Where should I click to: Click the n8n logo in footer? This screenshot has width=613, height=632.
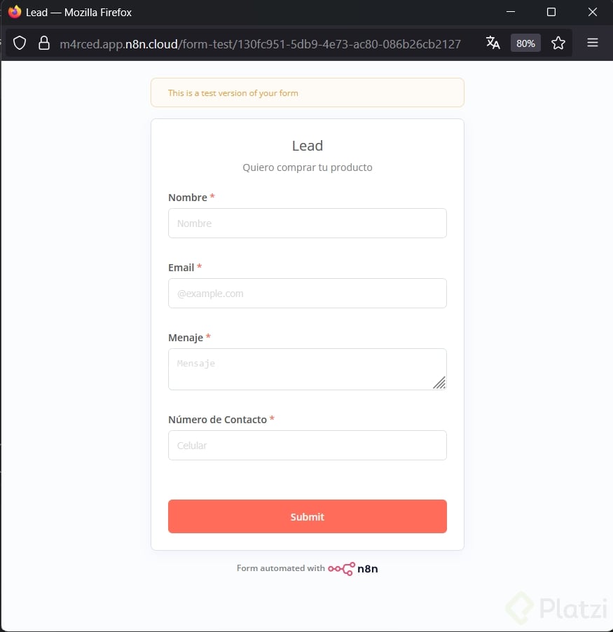coord(353,569)
